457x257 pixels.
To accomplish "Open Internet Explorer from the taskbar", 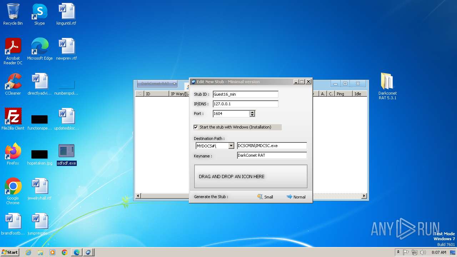I will [x=28, y=252].
